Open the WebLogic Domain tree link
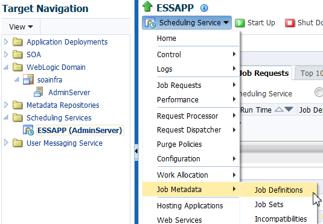Viewport: 323px width, 224px height. pos(56,67)
